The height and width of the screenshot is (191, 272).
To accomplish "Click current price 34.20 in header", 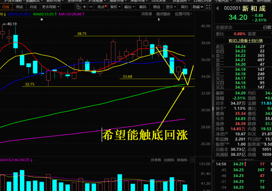I will [x=238, y=17].
